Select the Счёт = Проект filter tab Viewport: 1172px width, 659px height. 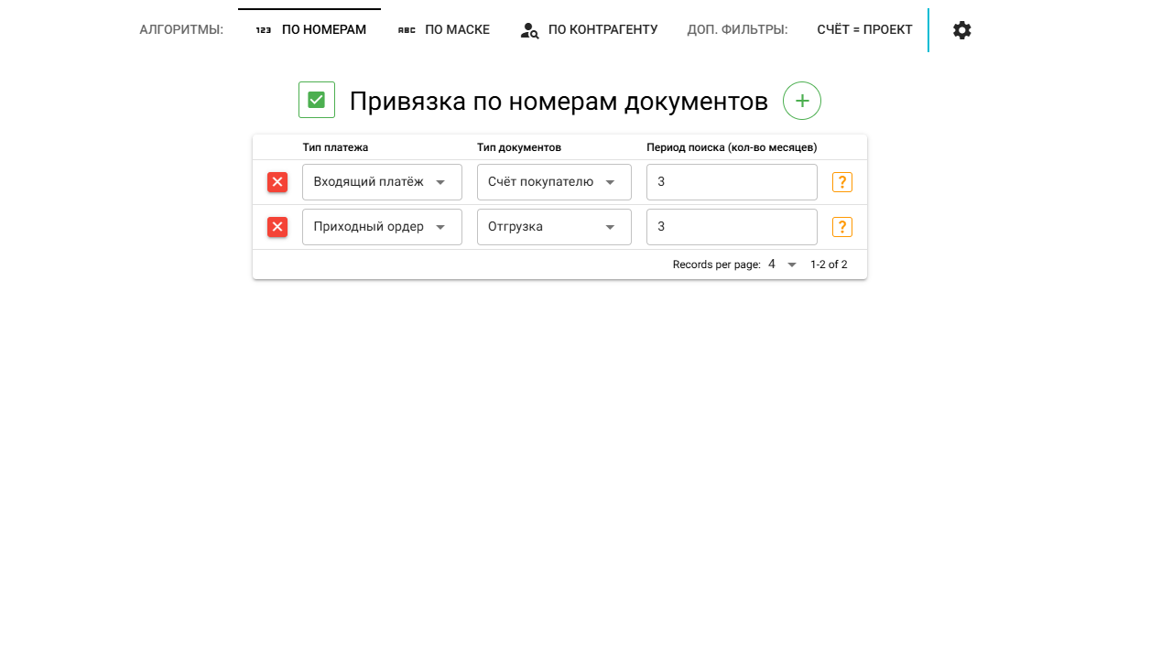point(864,30)
